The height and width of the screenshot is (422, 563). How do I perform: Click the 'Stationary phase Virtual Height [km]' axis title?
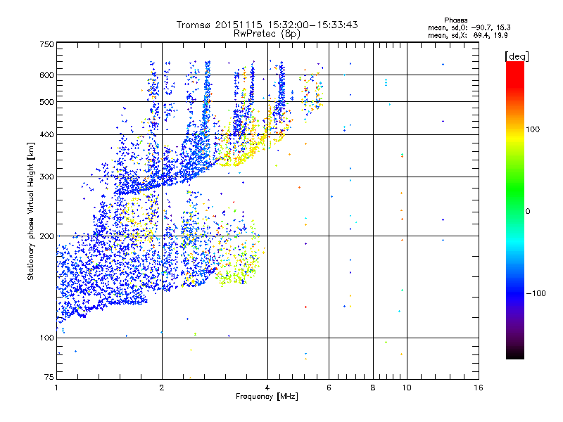31,212
